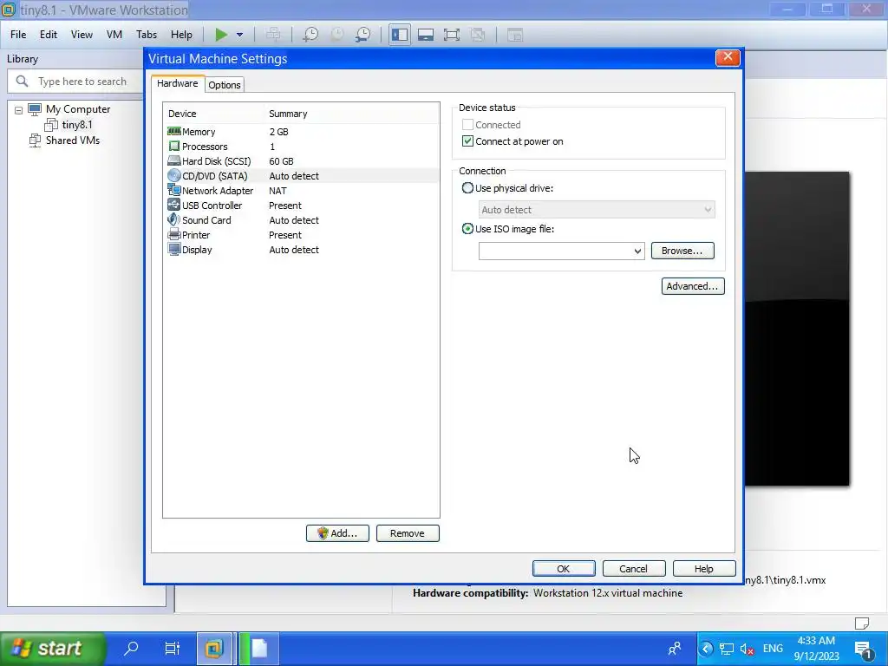888x666 pixels.
Task: Toggle the Connected checkbox
Action: (x=467, y=125)
